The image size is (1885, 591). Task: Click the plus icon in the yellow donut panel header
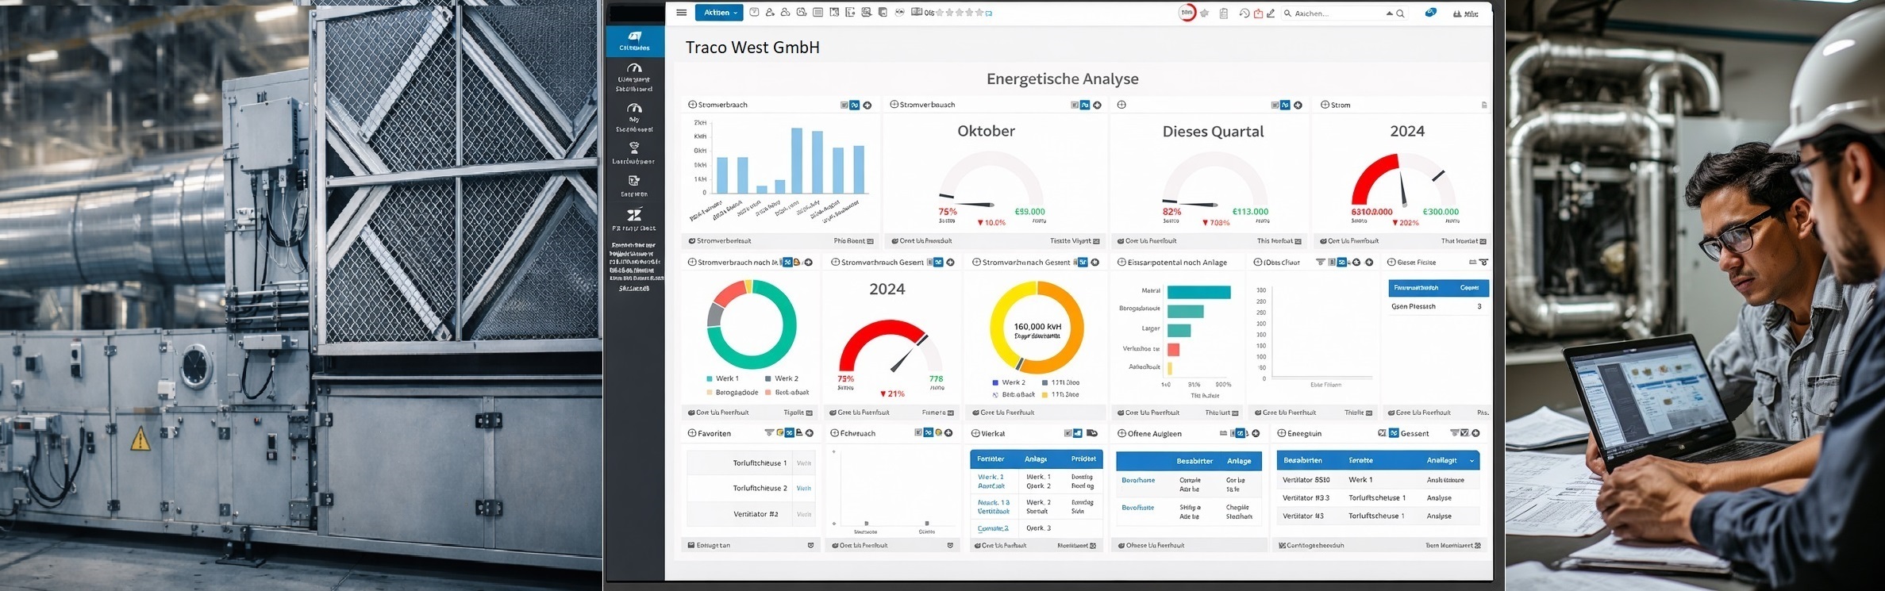click(x=1094, y=263)
